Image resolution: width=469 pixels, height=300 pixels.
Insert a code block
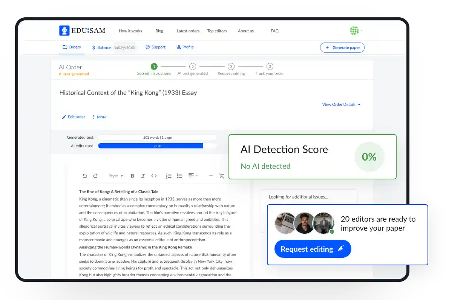pyautogui.click(x=154, y=176)
